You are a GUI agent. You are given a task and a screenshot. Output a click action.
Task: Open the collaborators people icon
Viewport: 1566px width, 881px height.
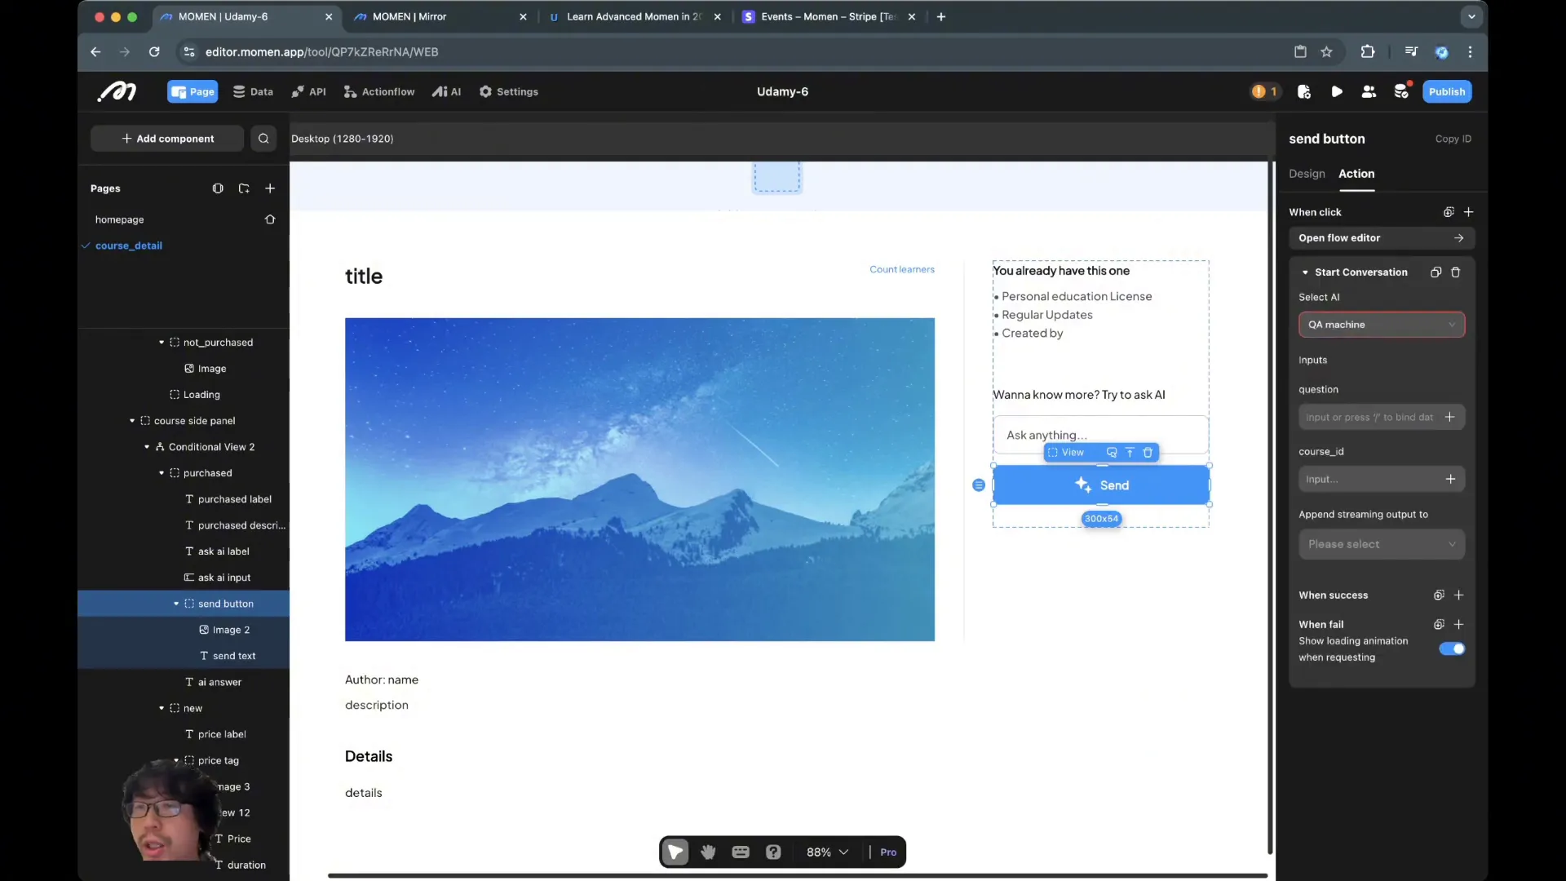[x=1369, y=91]
